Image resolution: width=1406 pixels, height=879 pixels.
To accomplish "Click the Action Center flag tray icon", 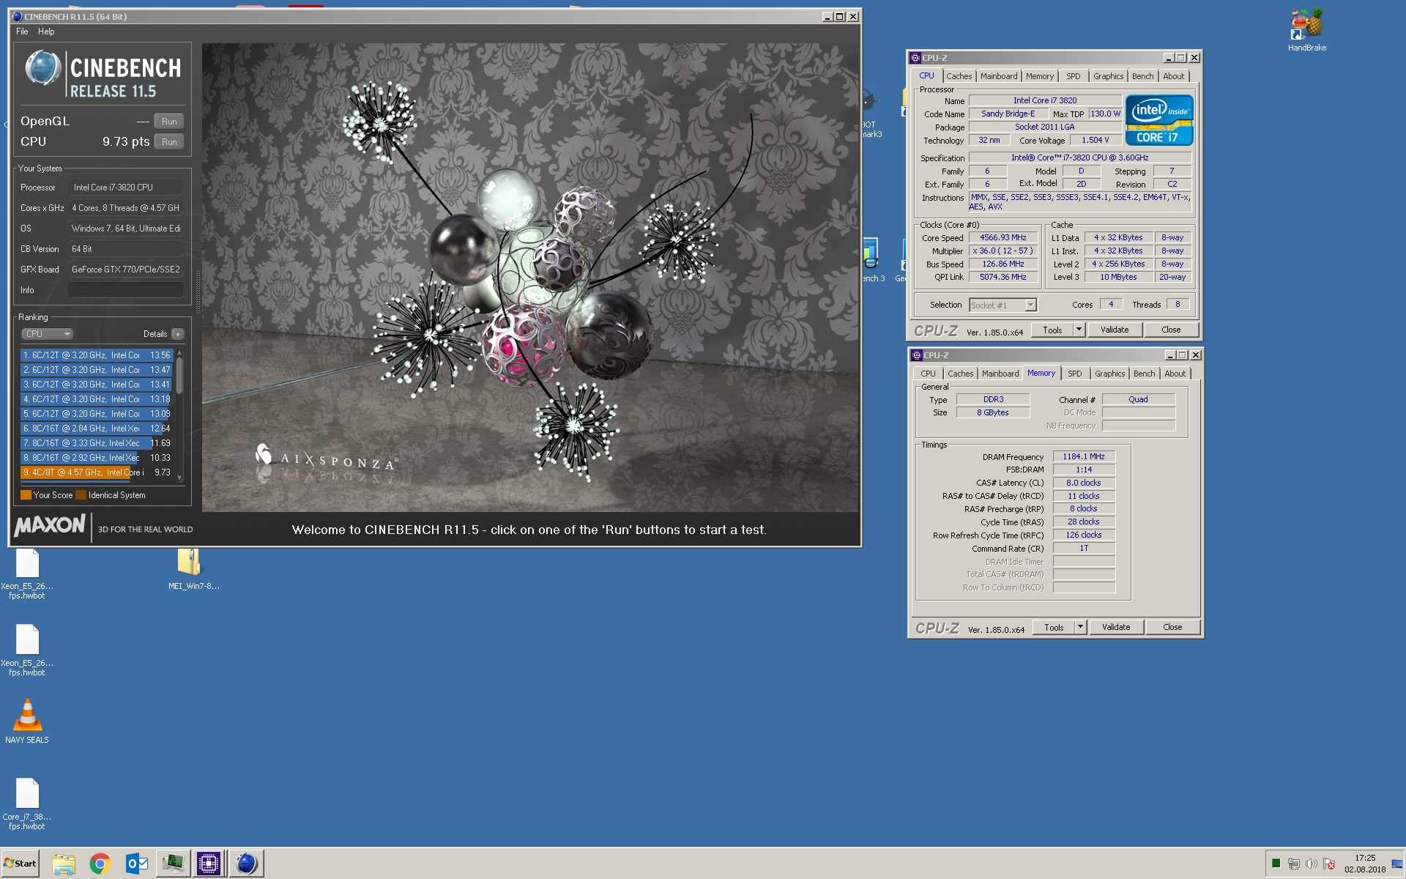I will pyautogui.click(x=1329, y=864).
